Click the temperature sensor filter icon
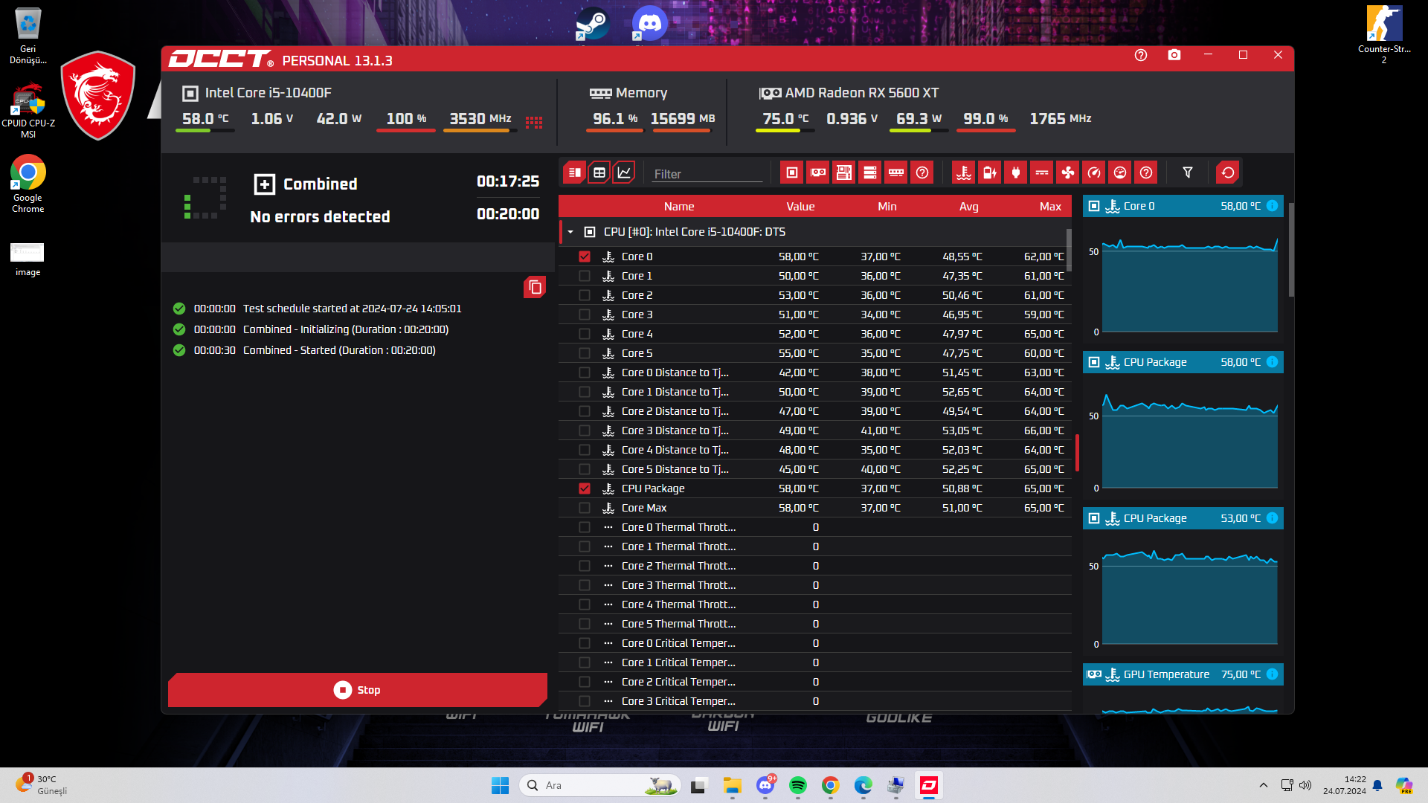The width and height of the screenshot is (1428, 803). (964, 172)
